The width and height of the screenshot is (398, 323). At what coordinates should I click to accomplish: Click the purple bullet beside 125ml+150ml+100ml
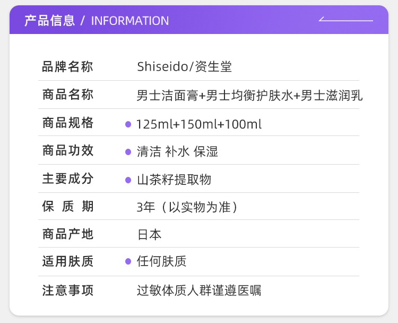click(x=128, y=124)
